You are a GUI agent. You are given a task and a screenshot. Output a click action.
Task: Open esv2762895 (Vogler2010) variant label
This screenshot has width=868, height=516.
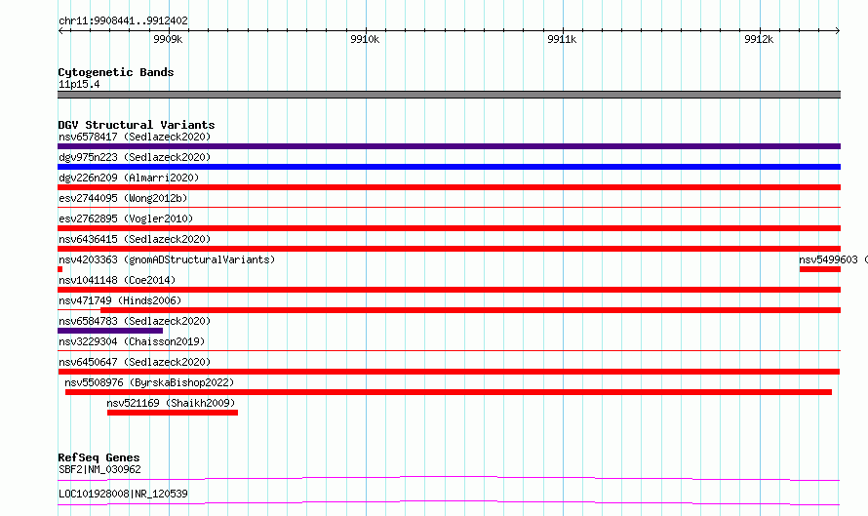coord(126,218)
